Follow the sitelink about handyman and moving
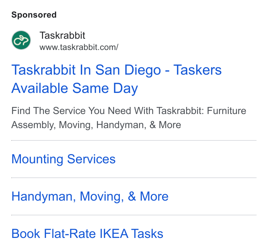Screen dimensions: 268x252 [90, 196]
